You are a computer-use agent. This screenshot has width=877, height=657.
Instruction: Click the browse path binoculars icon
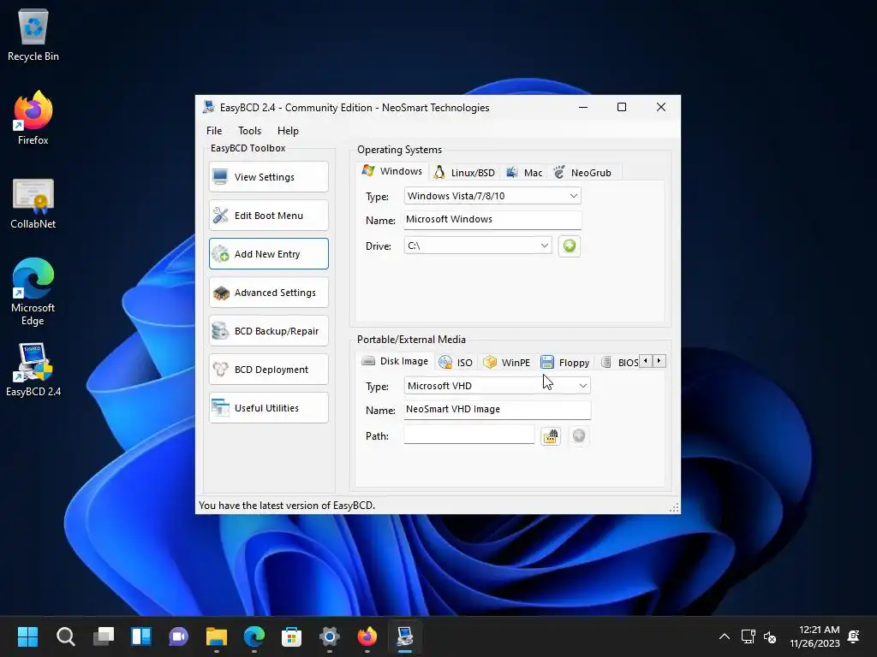point(551,435)
